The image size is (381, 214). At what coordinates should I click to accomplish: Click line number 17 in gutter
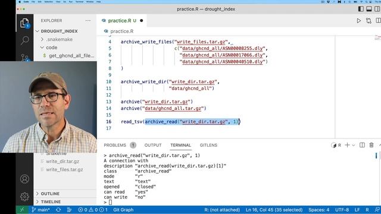click(x=108, y=128)
